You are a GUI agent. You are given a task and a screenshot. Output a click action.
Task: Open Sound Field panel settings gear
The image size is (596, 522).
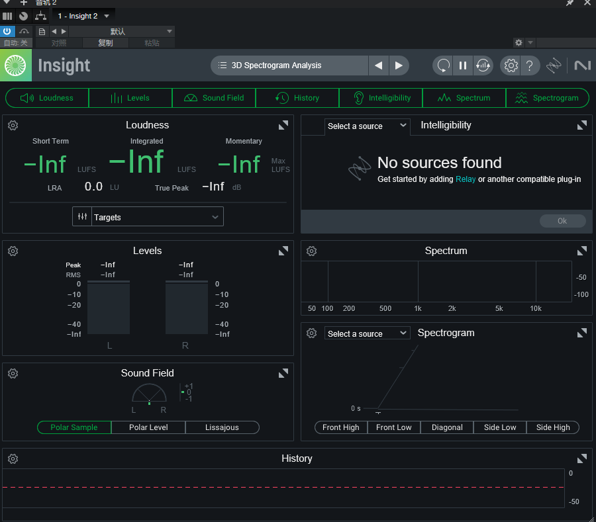[x=13, y=374]
